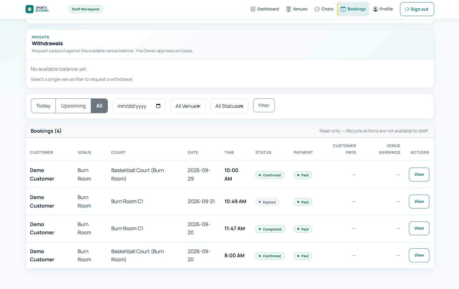The height and width of the screenshot is (289, 459).
Task: Click the Sign out arrow icon
Action: (x=407, y=9)
